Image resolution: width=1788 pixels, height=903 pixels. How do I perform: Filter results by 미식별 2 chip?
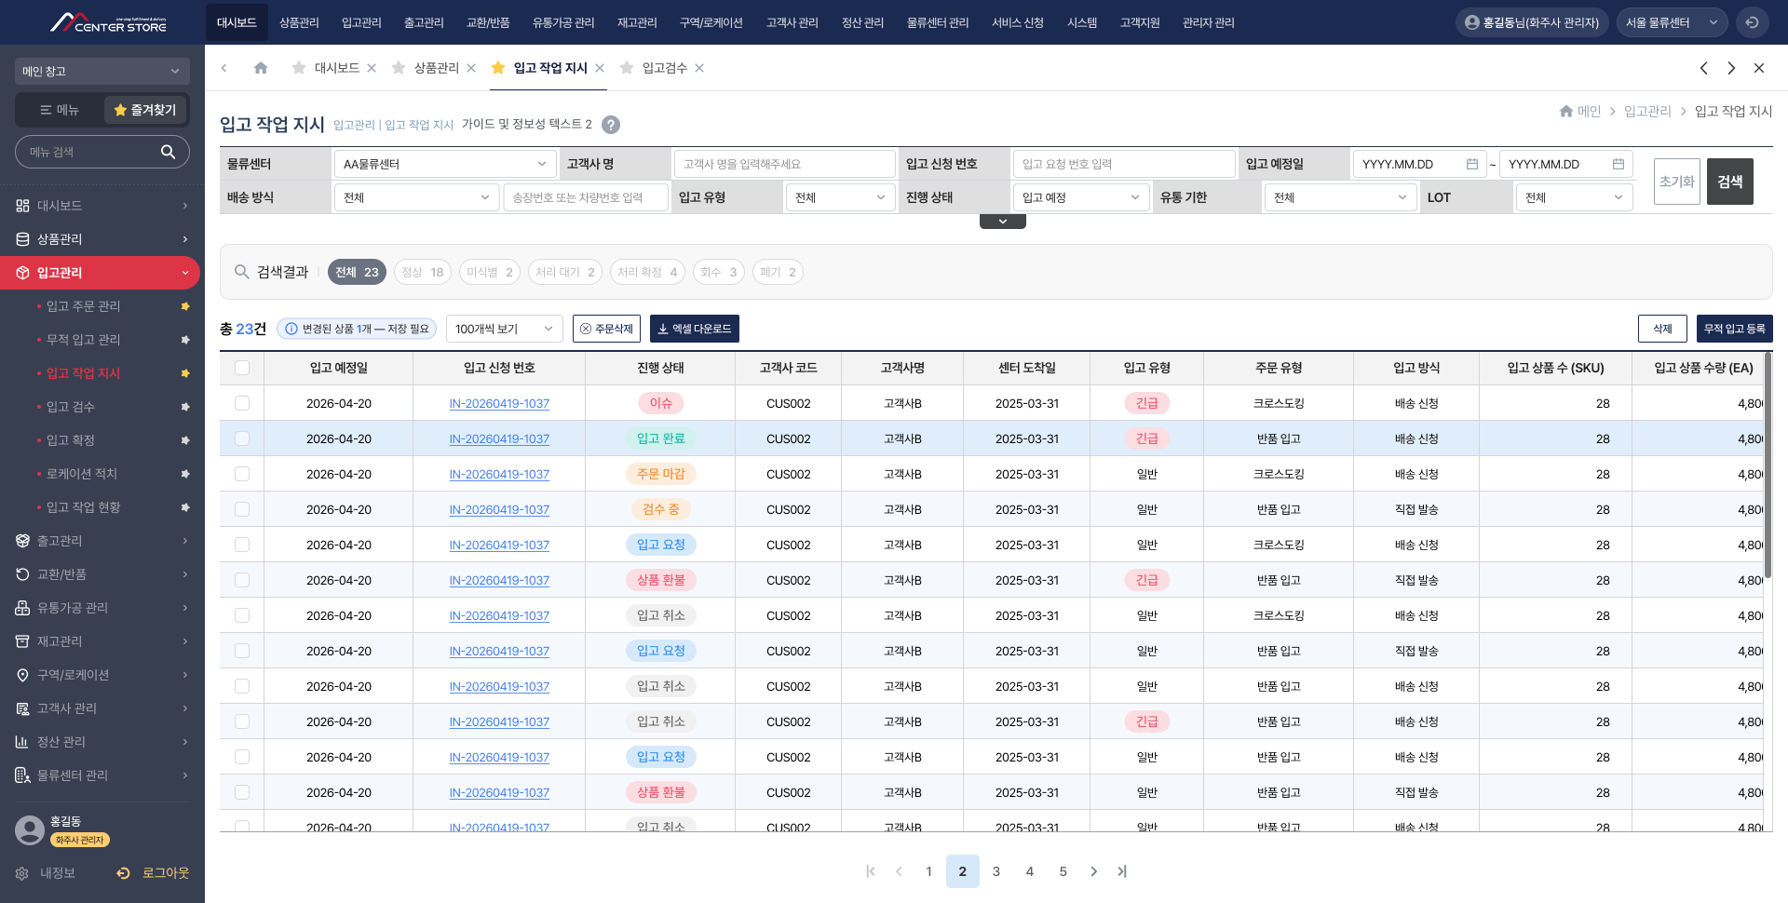click(x=490, y=272)
